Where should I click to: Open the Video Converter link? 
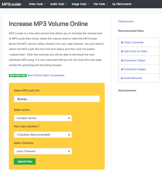tap(134, 42)
